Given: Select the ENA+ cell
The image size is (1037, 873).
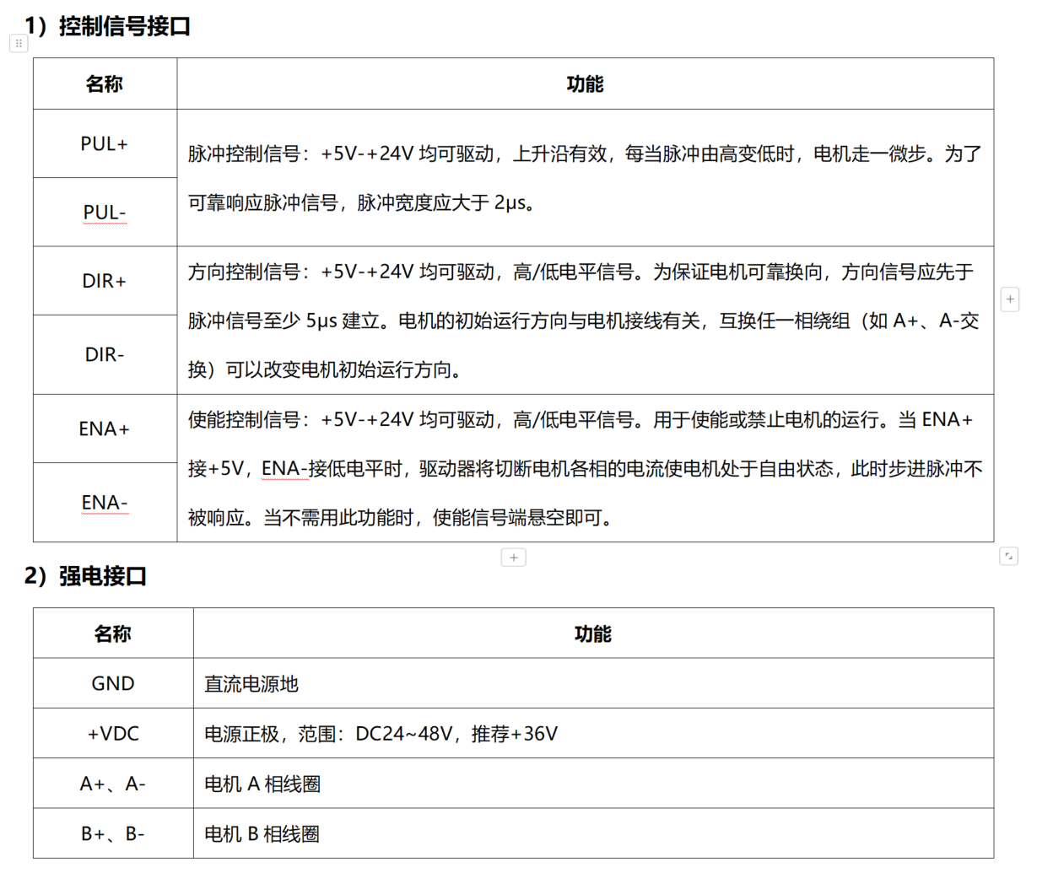Looking at the screenshot, I should 105,428.
